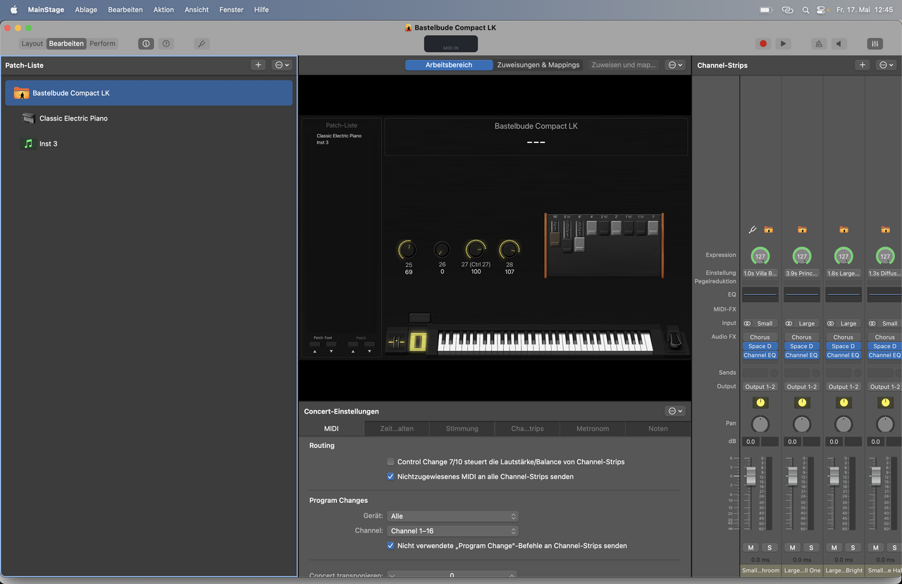Open Channel-Strips header action menu
This screenshot has height=584, width=902.
pos(886,65)
